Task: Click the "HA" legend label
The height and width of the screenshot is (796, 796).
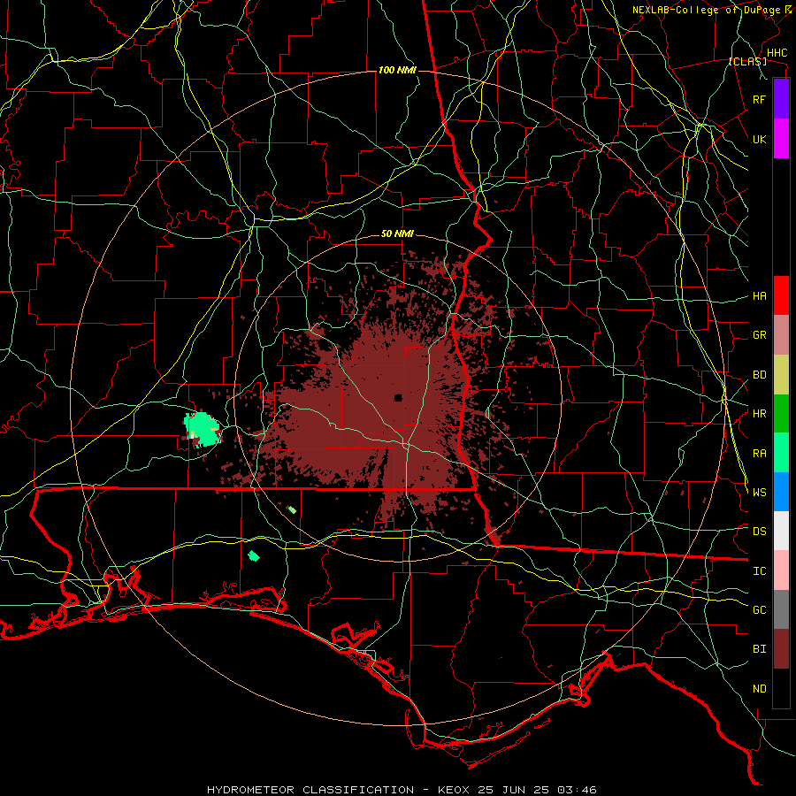Action: [759, 295]
